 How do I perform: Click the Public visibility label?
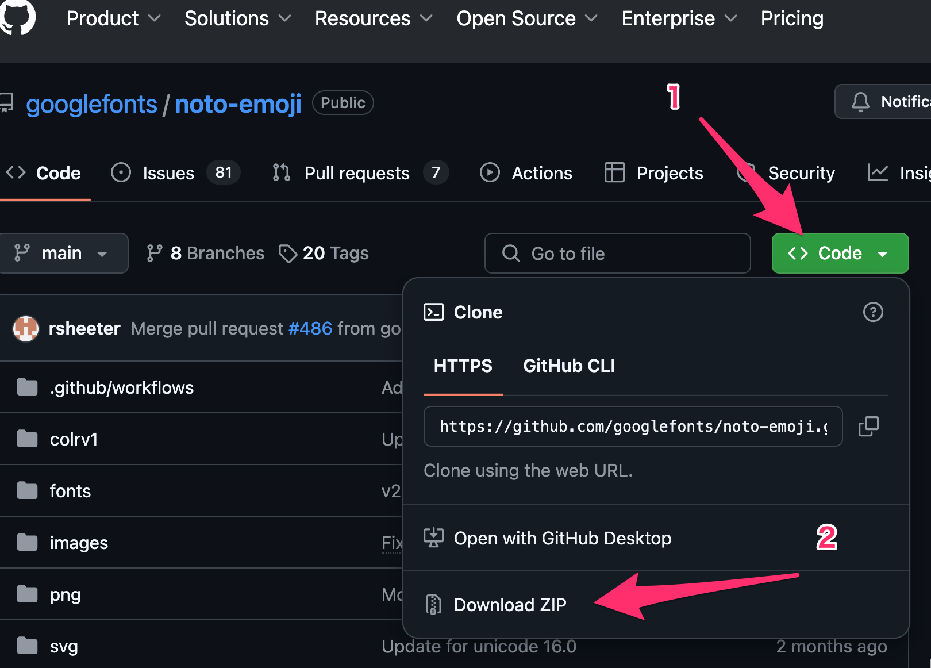pyautogui.click(x=343, y=103)
